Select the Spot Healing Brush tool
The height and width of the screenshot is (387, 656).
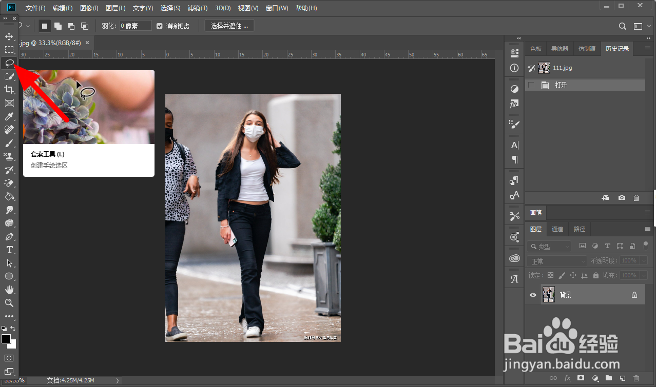point(9,130)
